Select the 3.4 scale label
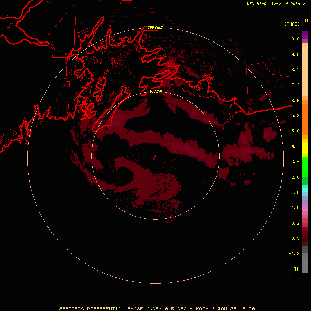311x311 pixels. tap(295, 161)
